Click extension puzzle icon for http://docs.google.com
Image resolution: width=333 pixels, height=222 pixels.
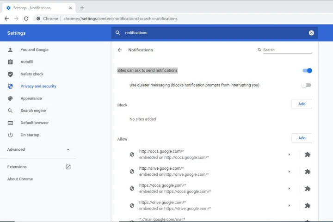tap(308, 154)
